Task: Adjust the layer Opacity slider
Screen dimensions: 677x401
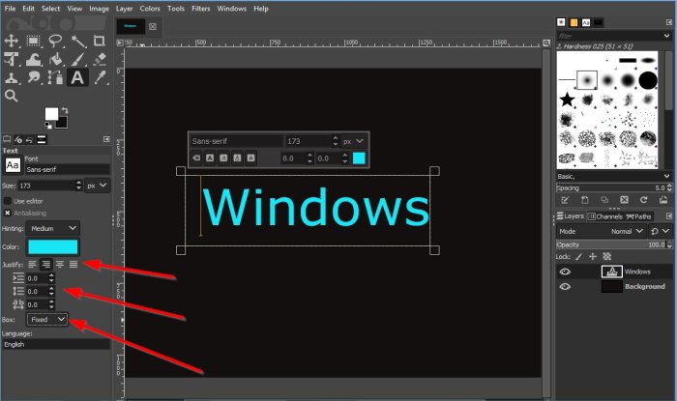Action: (x=611, y=244)
